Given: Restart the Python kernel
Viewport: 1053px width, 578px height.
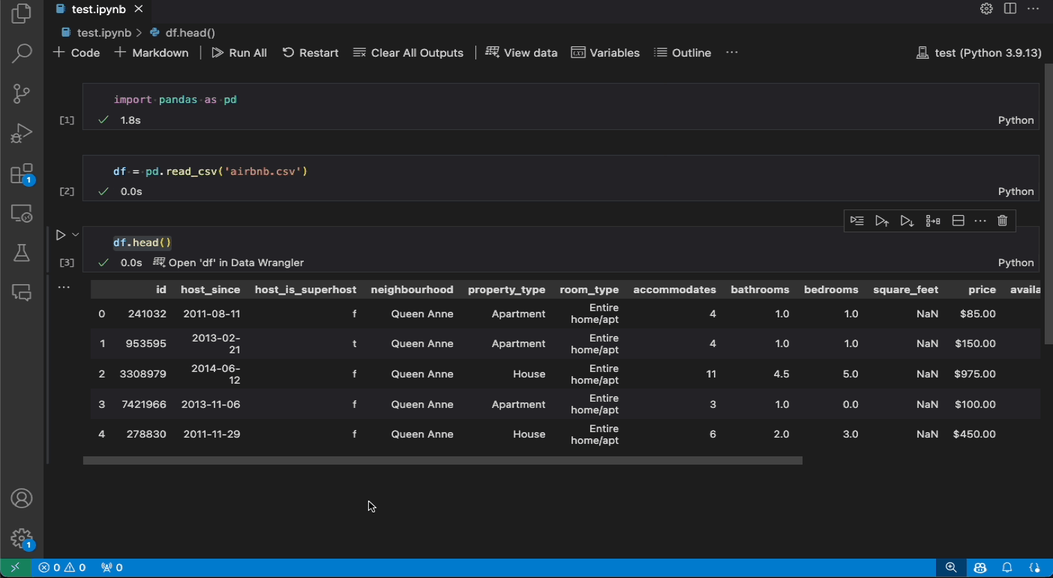Looking at the screenshot, I should (310, 52).
